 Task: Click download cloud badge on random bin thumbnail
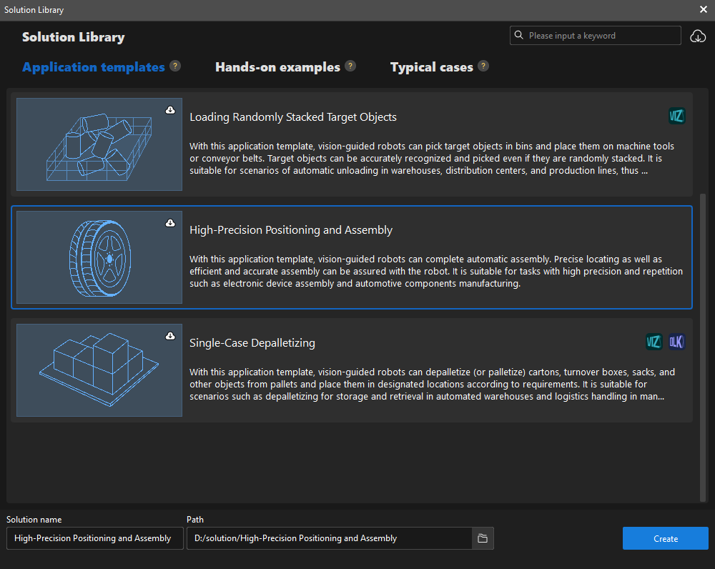[170, 110]
